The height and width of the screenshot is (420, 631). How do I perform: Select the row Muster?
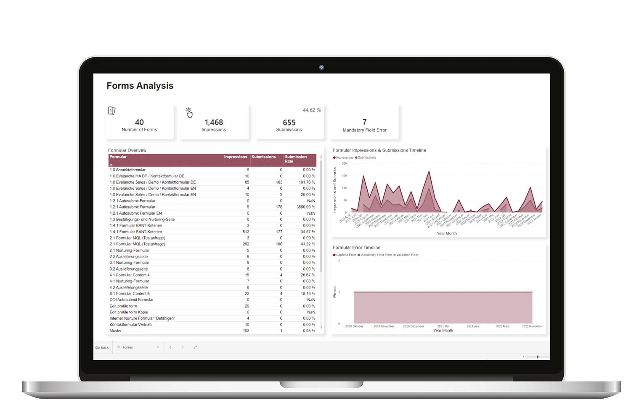click(213, 331)
